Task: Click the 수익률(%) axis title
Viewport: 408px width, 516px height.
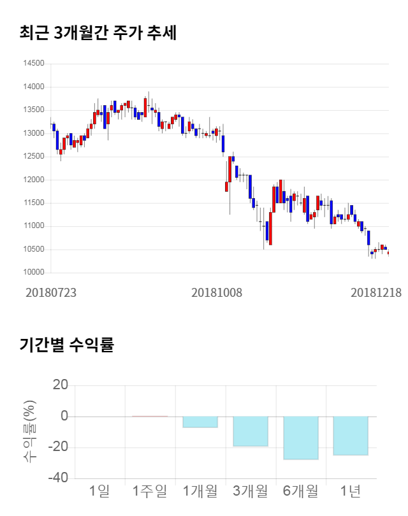Action: pos(30,431)
